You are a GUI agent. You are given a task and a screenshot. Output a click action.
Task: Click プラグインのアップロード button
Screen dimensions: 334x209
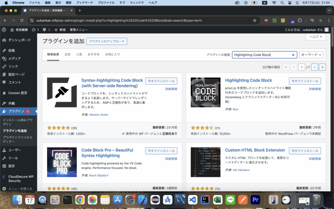click(107, 41)
